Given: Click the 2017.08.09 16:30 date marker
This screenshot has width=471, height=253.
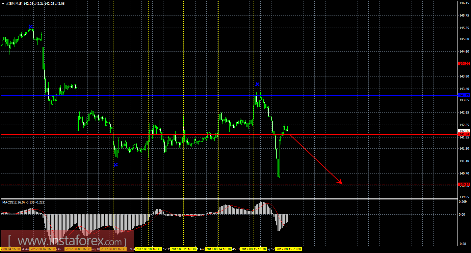Looking at the screenshot, I should click(113, 249).
